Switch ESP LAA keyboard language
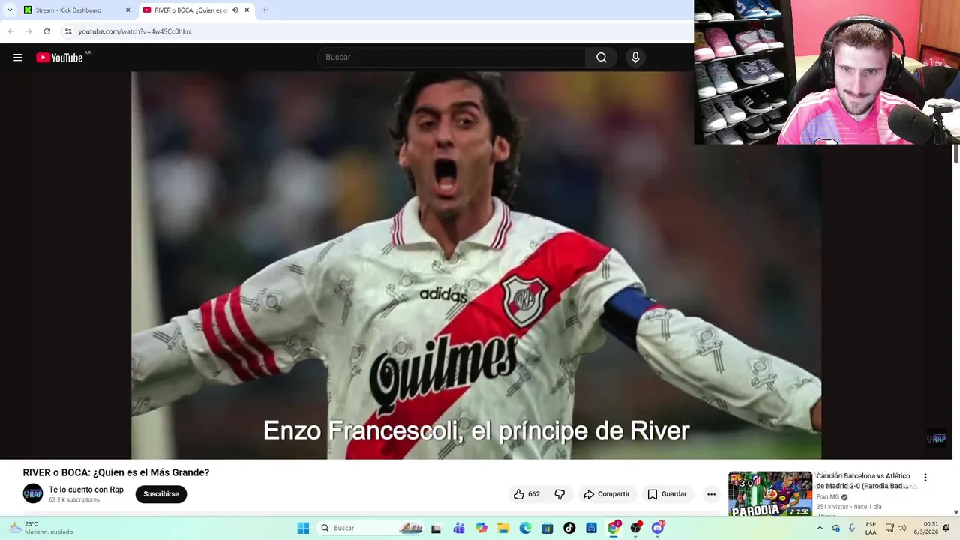This screenshot has width=960, height=540. click(871, 528)
